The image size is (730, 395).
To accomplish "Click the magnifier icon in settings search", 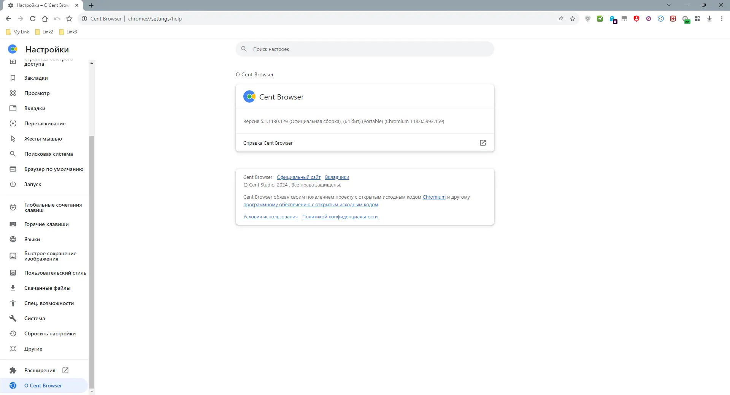I will click(x=244, y=49).
